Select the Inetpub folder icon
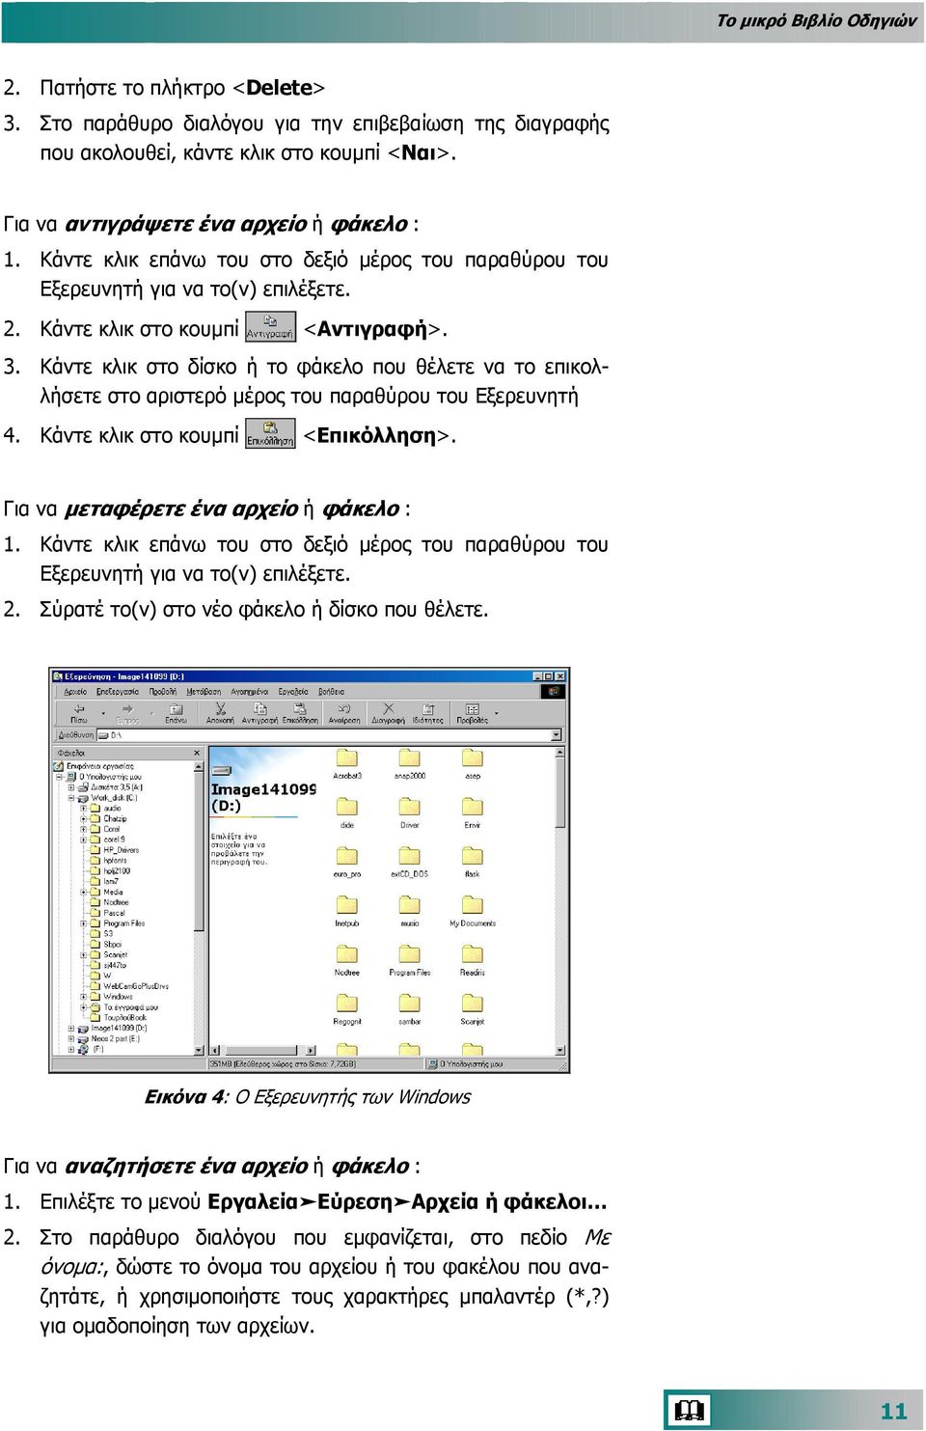This screenshot has width=926, height=1431. [x=347, y=905]
